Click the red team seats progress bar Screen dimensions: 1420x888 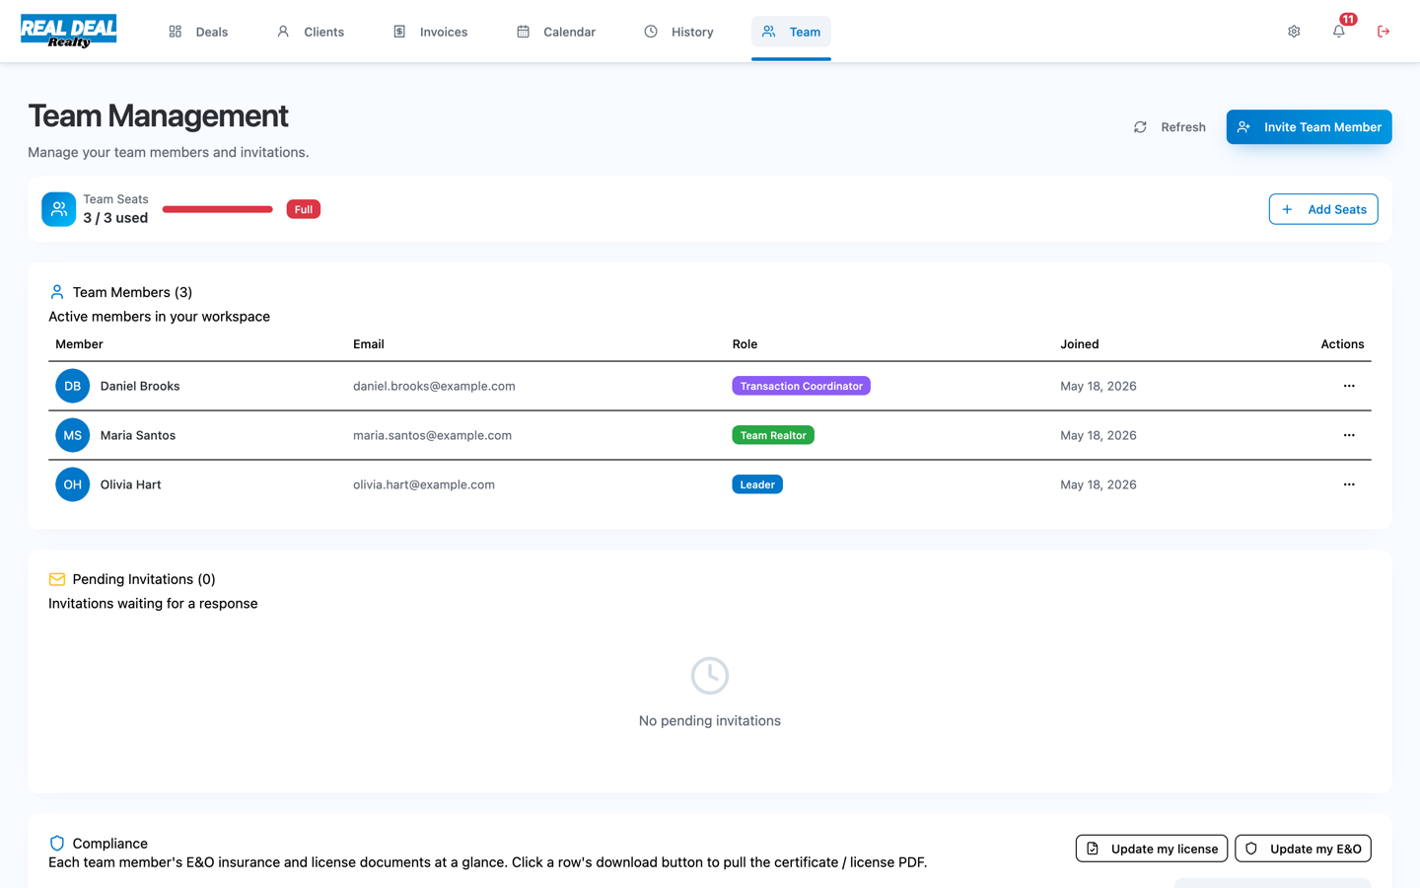[x=218, y=209]
